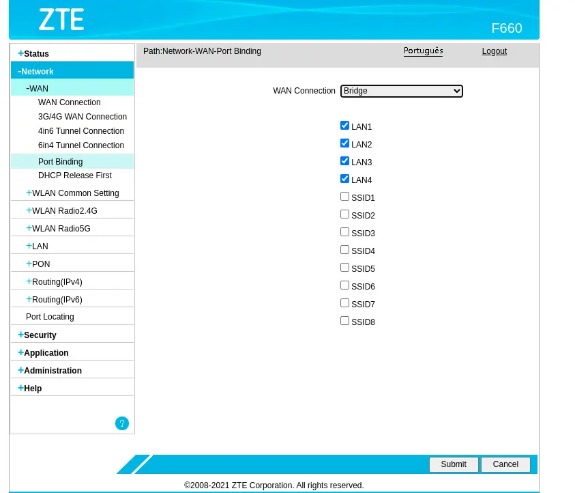
Task: Click the Path:Network-WAN-Port Binding text
Action: tap(202, 51)
